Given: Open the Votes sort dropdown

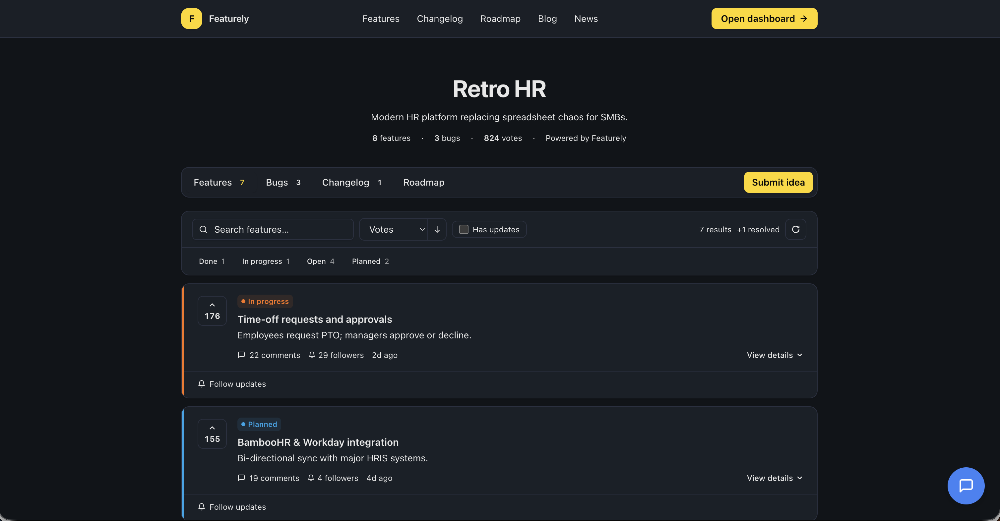Looking at the screenshot, I should (394, 229).
